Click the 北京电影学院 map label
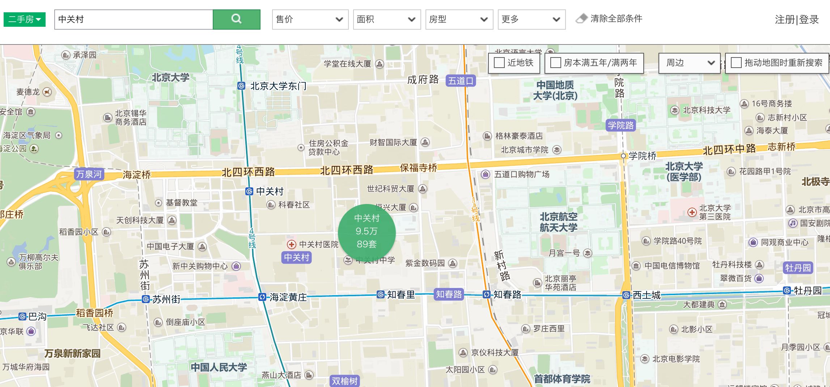This screenshot has width=830, height=387. (676, 359)
